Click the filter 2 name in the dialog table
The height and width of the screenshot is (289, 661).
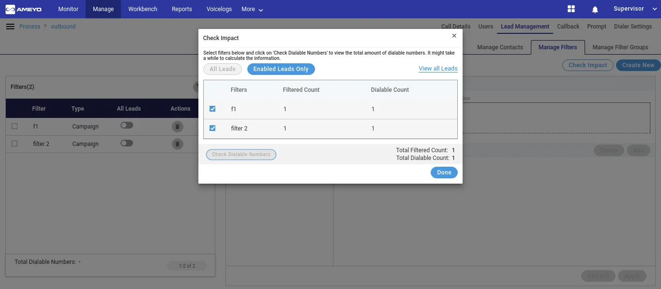(239, 129)
